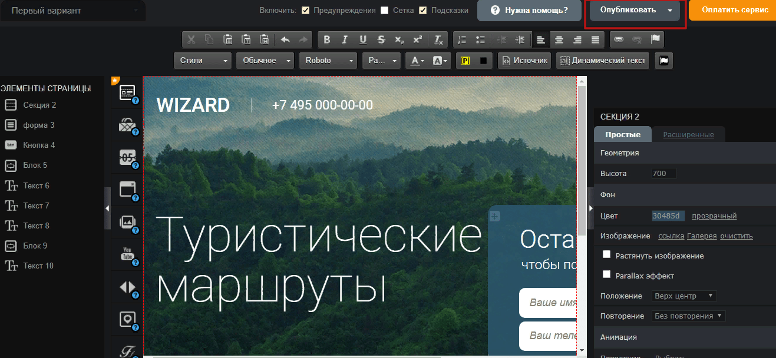Open Повторение Без повторения dropdown
Screen dimensions: 776x358
[x=688, y=316]
